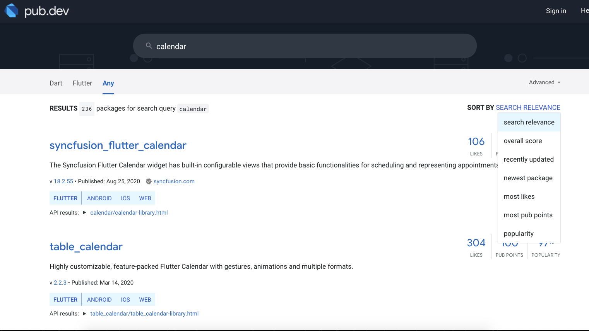Viewport: 589px width, 331px height.
Task: Choose 'recently updated' sort option
Action: (x=529, y=159)
